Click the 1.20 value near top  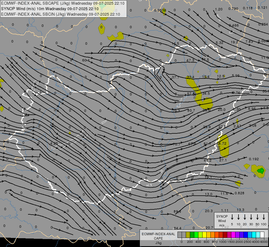pyautogui.click(x=219, y=9)
